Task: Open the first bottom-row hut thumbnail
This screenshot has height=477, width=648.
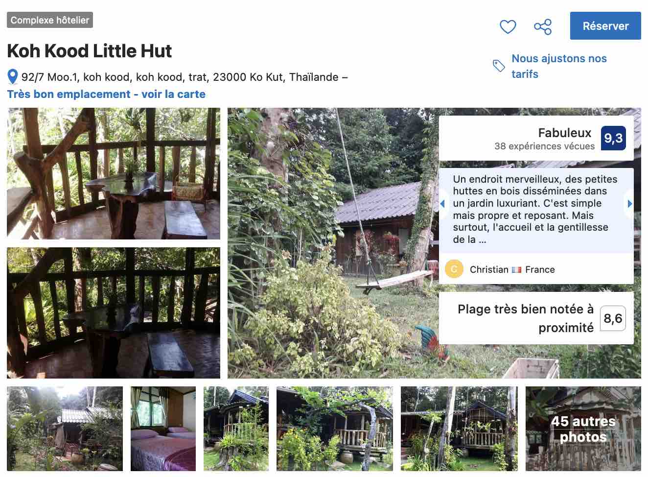Action: click(x=65, y=429)
